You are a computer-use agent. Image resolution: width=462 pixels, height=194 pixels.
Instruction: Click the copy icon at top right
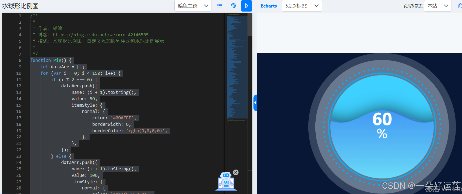tap(460, 6)
